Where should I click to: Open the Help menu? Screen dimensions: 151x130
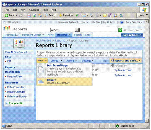coord(54,10)
